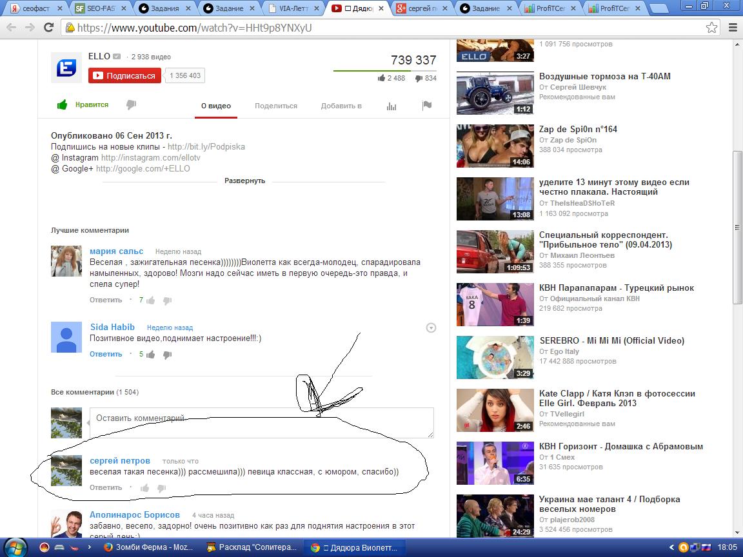743x557 pixels.
Task: Switch to the сеофаст browser tab
Action: pyautogui.click(x=37, y=8)
